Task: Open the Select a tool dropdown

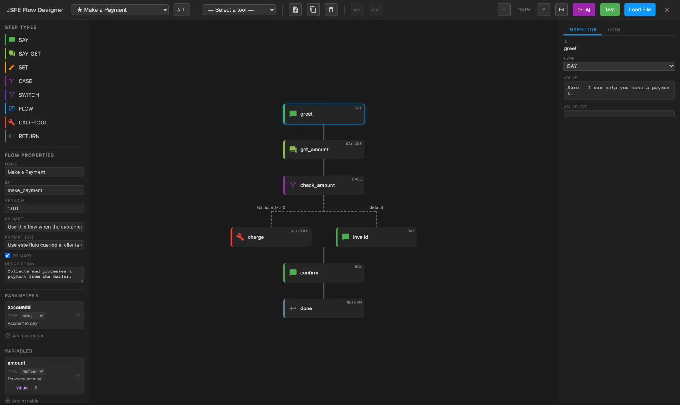Action: [x=239, y=10]
